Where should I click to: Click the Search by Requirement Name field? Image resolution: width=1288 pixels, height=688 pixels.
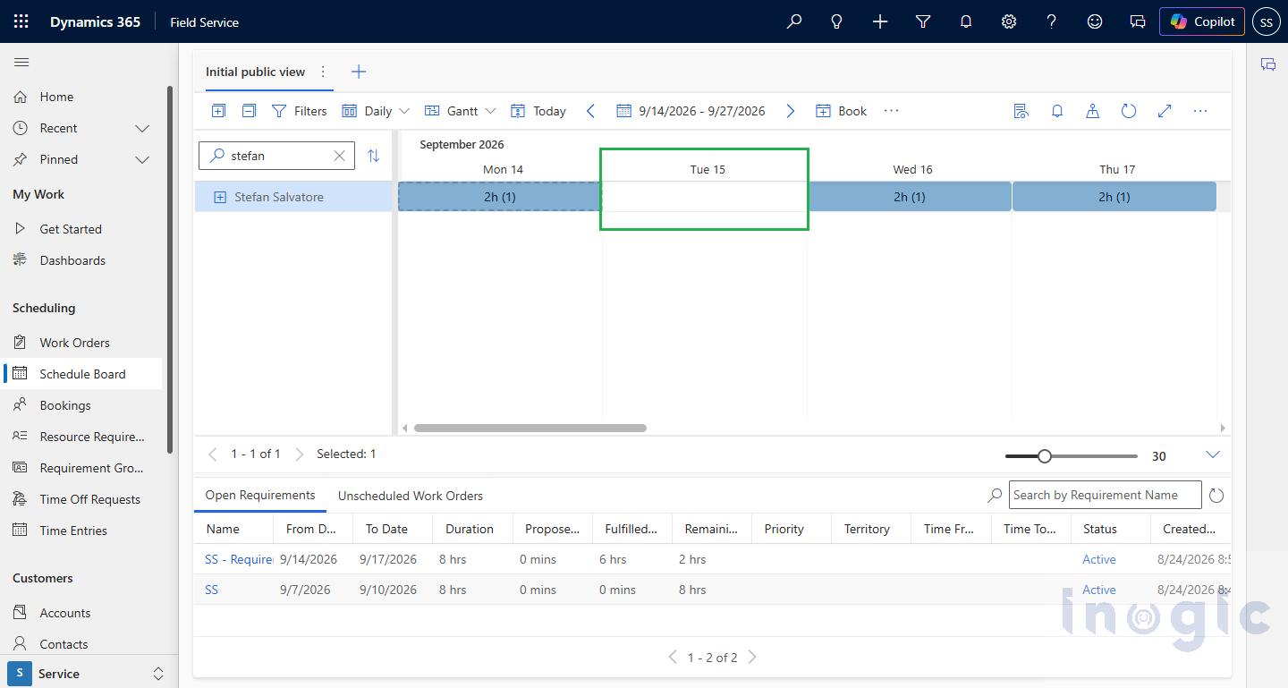(1106, 495)
